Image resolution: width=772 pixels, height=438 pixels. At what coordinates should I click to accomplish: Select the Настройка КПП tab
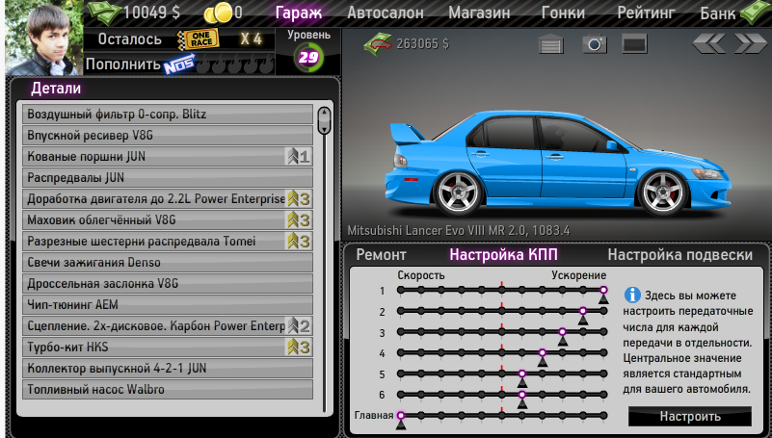[x=503, y=255]
